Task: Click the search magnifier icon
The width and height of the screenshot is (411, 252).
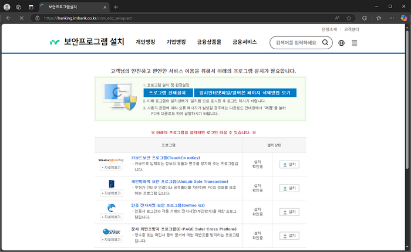Action: pos(325,42)
